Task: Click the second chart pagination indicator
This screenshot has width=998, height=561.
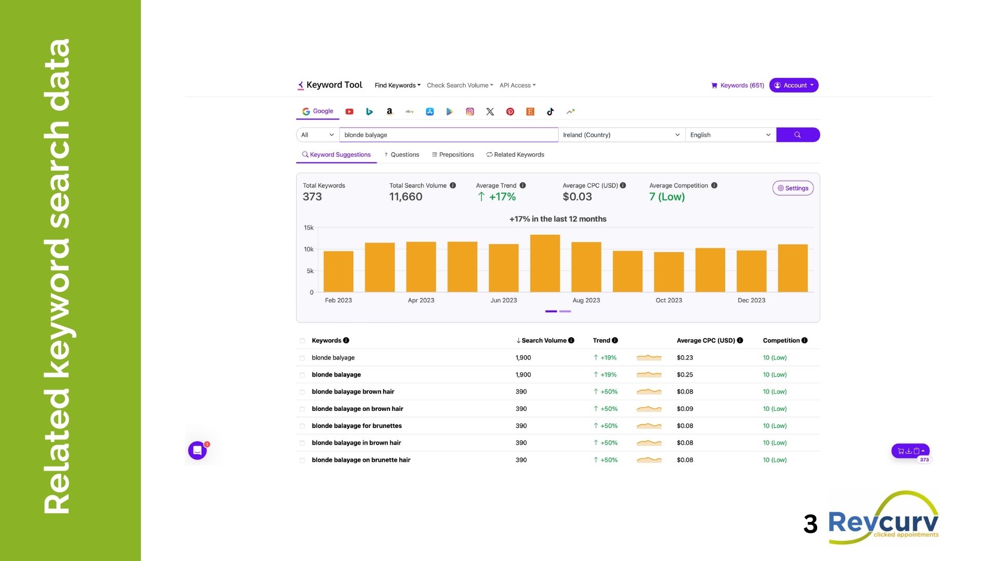Action: 565,311
